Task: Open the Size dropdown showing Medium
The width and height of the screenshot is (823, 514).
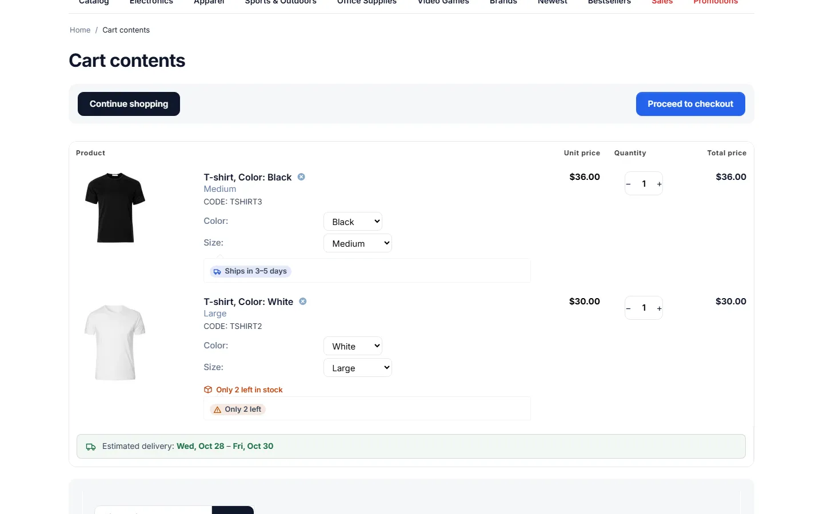Action: (358, 243)
